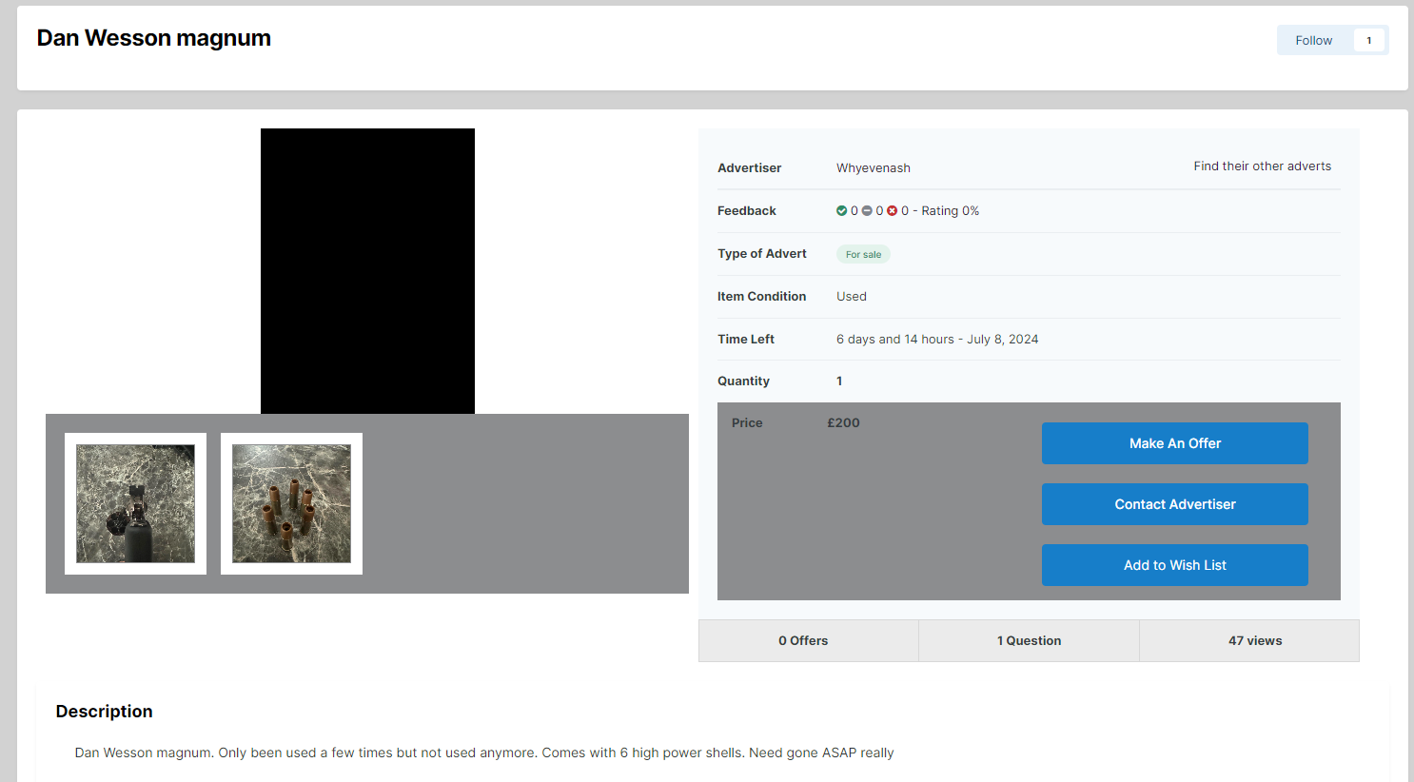Add item to Wish List

pos(1174,565)
